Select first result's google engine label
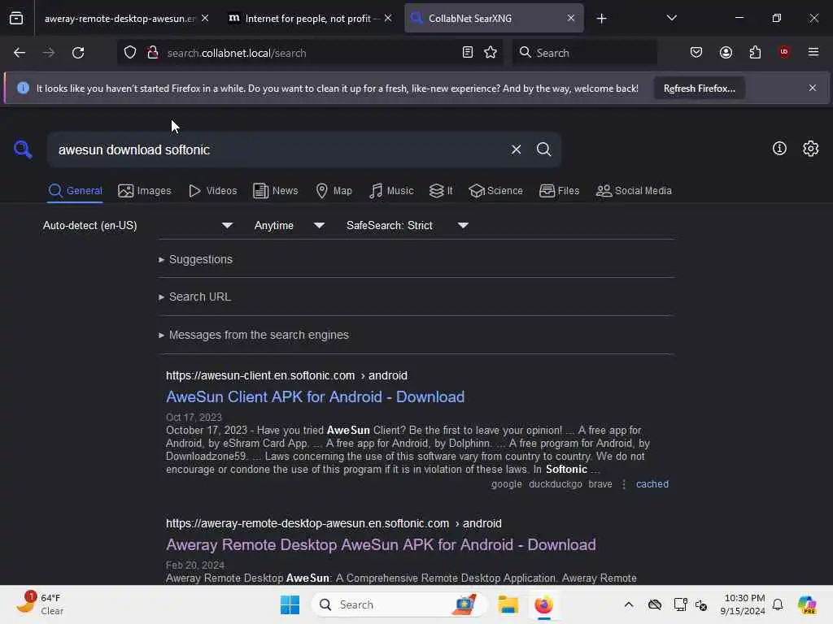Image resolution: width=833 pixels, height=624 pixels. (506, 484)
